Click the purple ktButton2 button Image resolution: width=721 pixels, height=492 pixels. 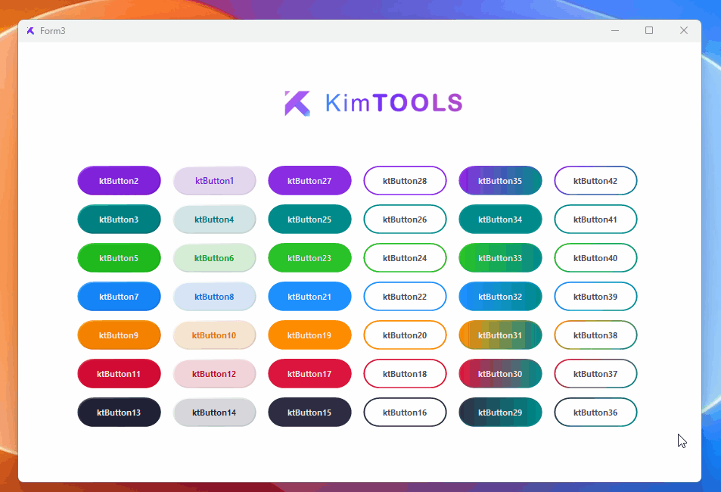coord(119,180)
